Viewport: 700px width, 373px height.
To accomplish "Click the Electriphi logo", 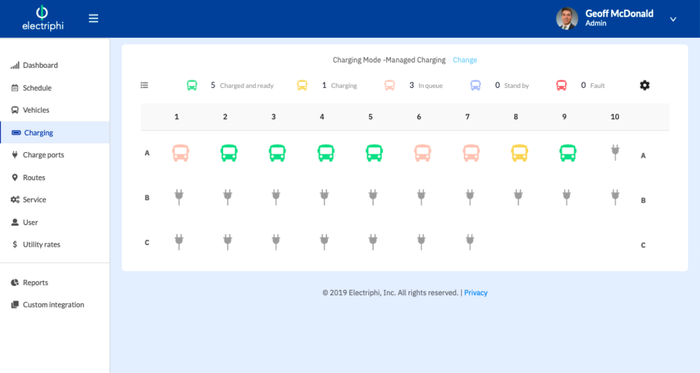I will 43,18.
